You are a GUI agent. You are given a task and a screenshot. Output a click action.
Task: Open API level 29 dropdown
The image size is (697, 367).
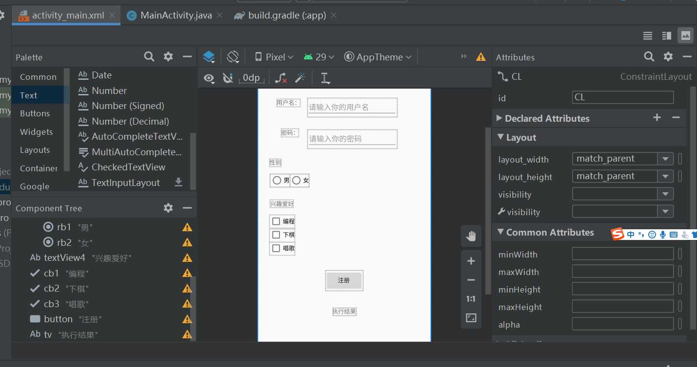tap(319, 57)
